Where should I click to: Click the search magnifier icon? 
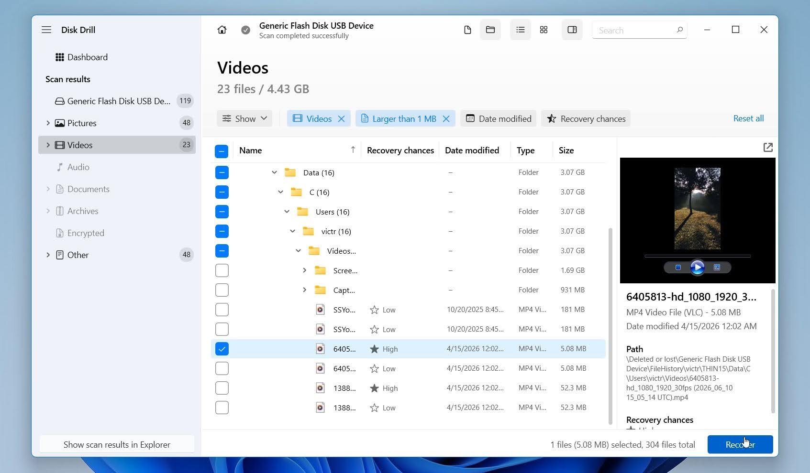point(679,30)
